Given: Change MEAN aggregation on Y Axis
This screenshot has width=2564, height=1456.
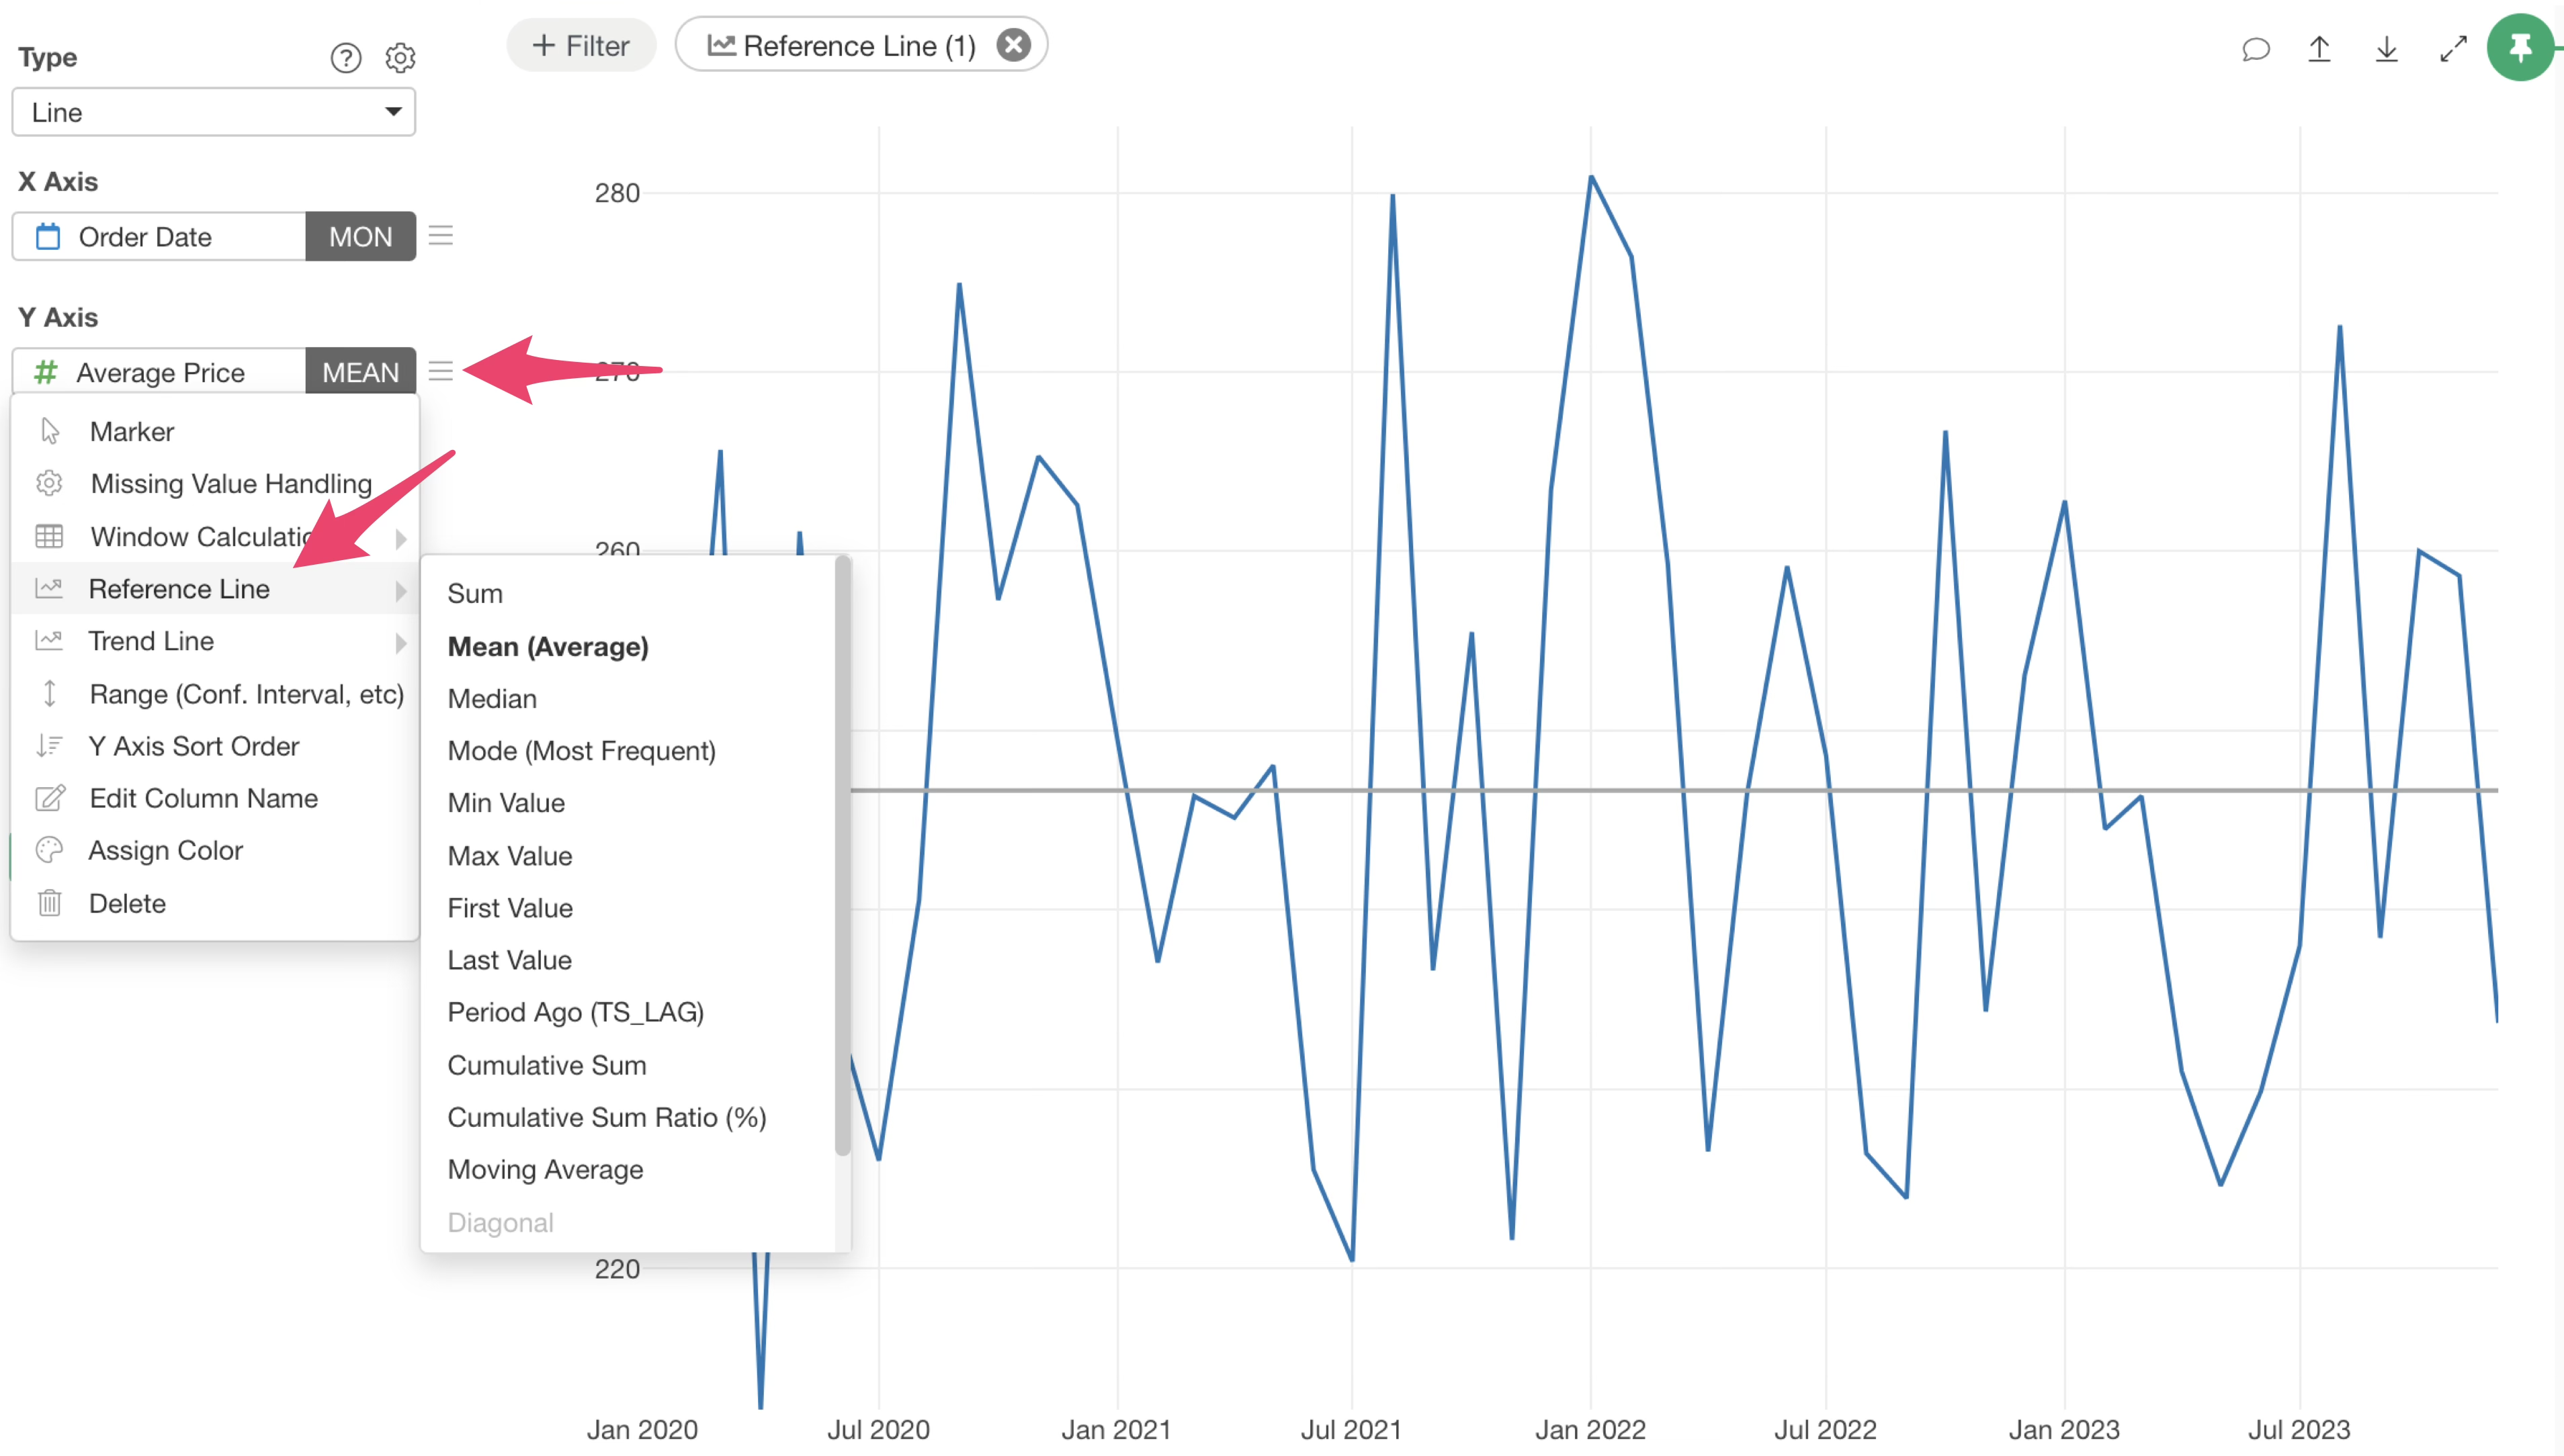Looking at the screenshot, I should point(360,372).
